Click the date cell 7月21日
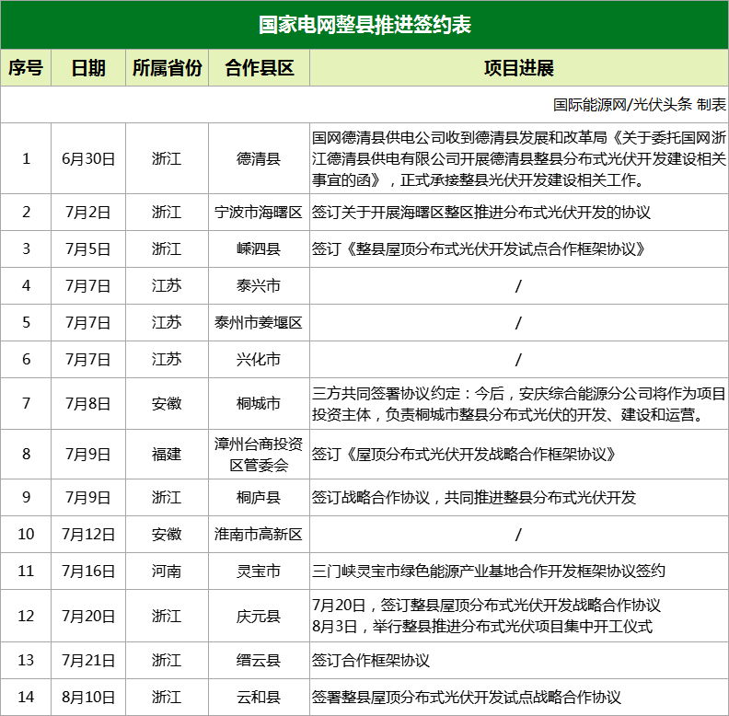 click(x=87, y=660)
